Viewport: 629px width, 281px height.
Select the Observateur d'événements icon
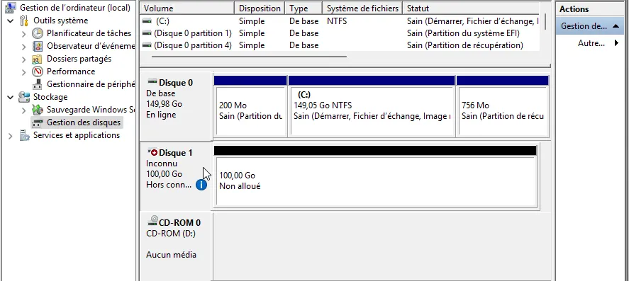pyautogui.click(x=38, y=46)
